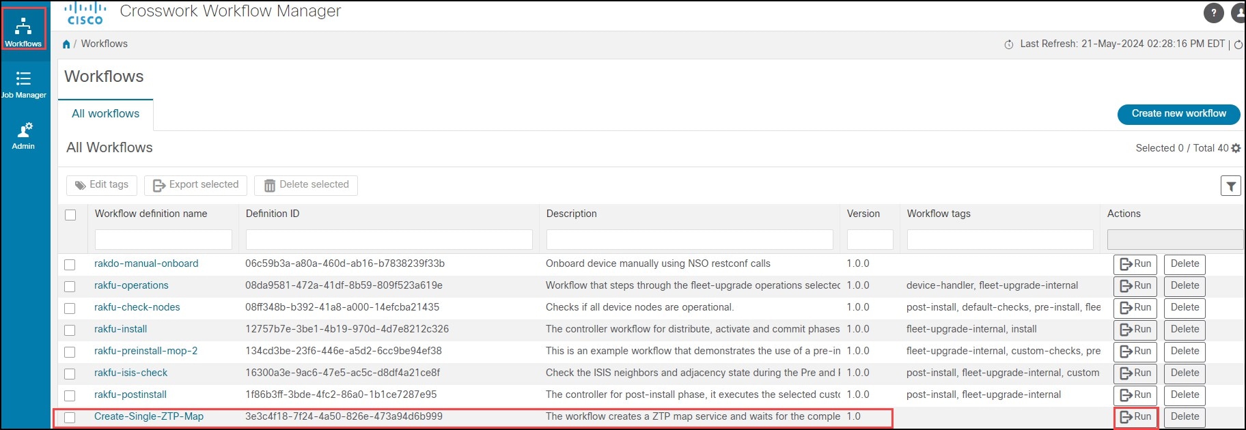Select the rakdo-manual-onboard row checkbox
Viewport: 1246px width, 430px height.
70,265
